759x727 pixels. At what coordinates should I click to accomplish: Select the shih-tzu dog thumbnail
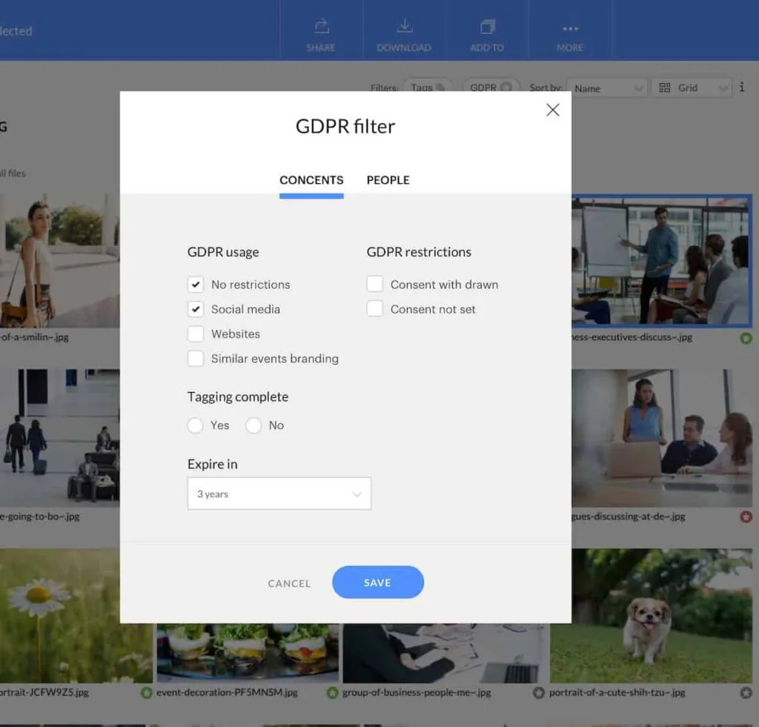651,616
